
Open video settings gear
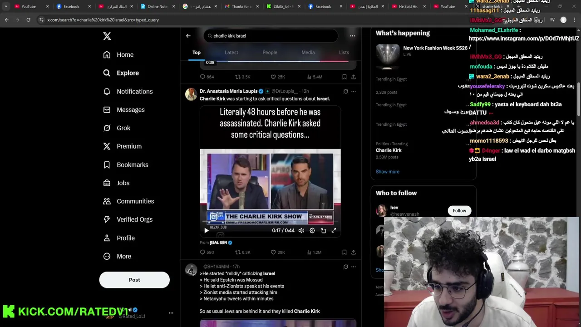tap(312, 231)
